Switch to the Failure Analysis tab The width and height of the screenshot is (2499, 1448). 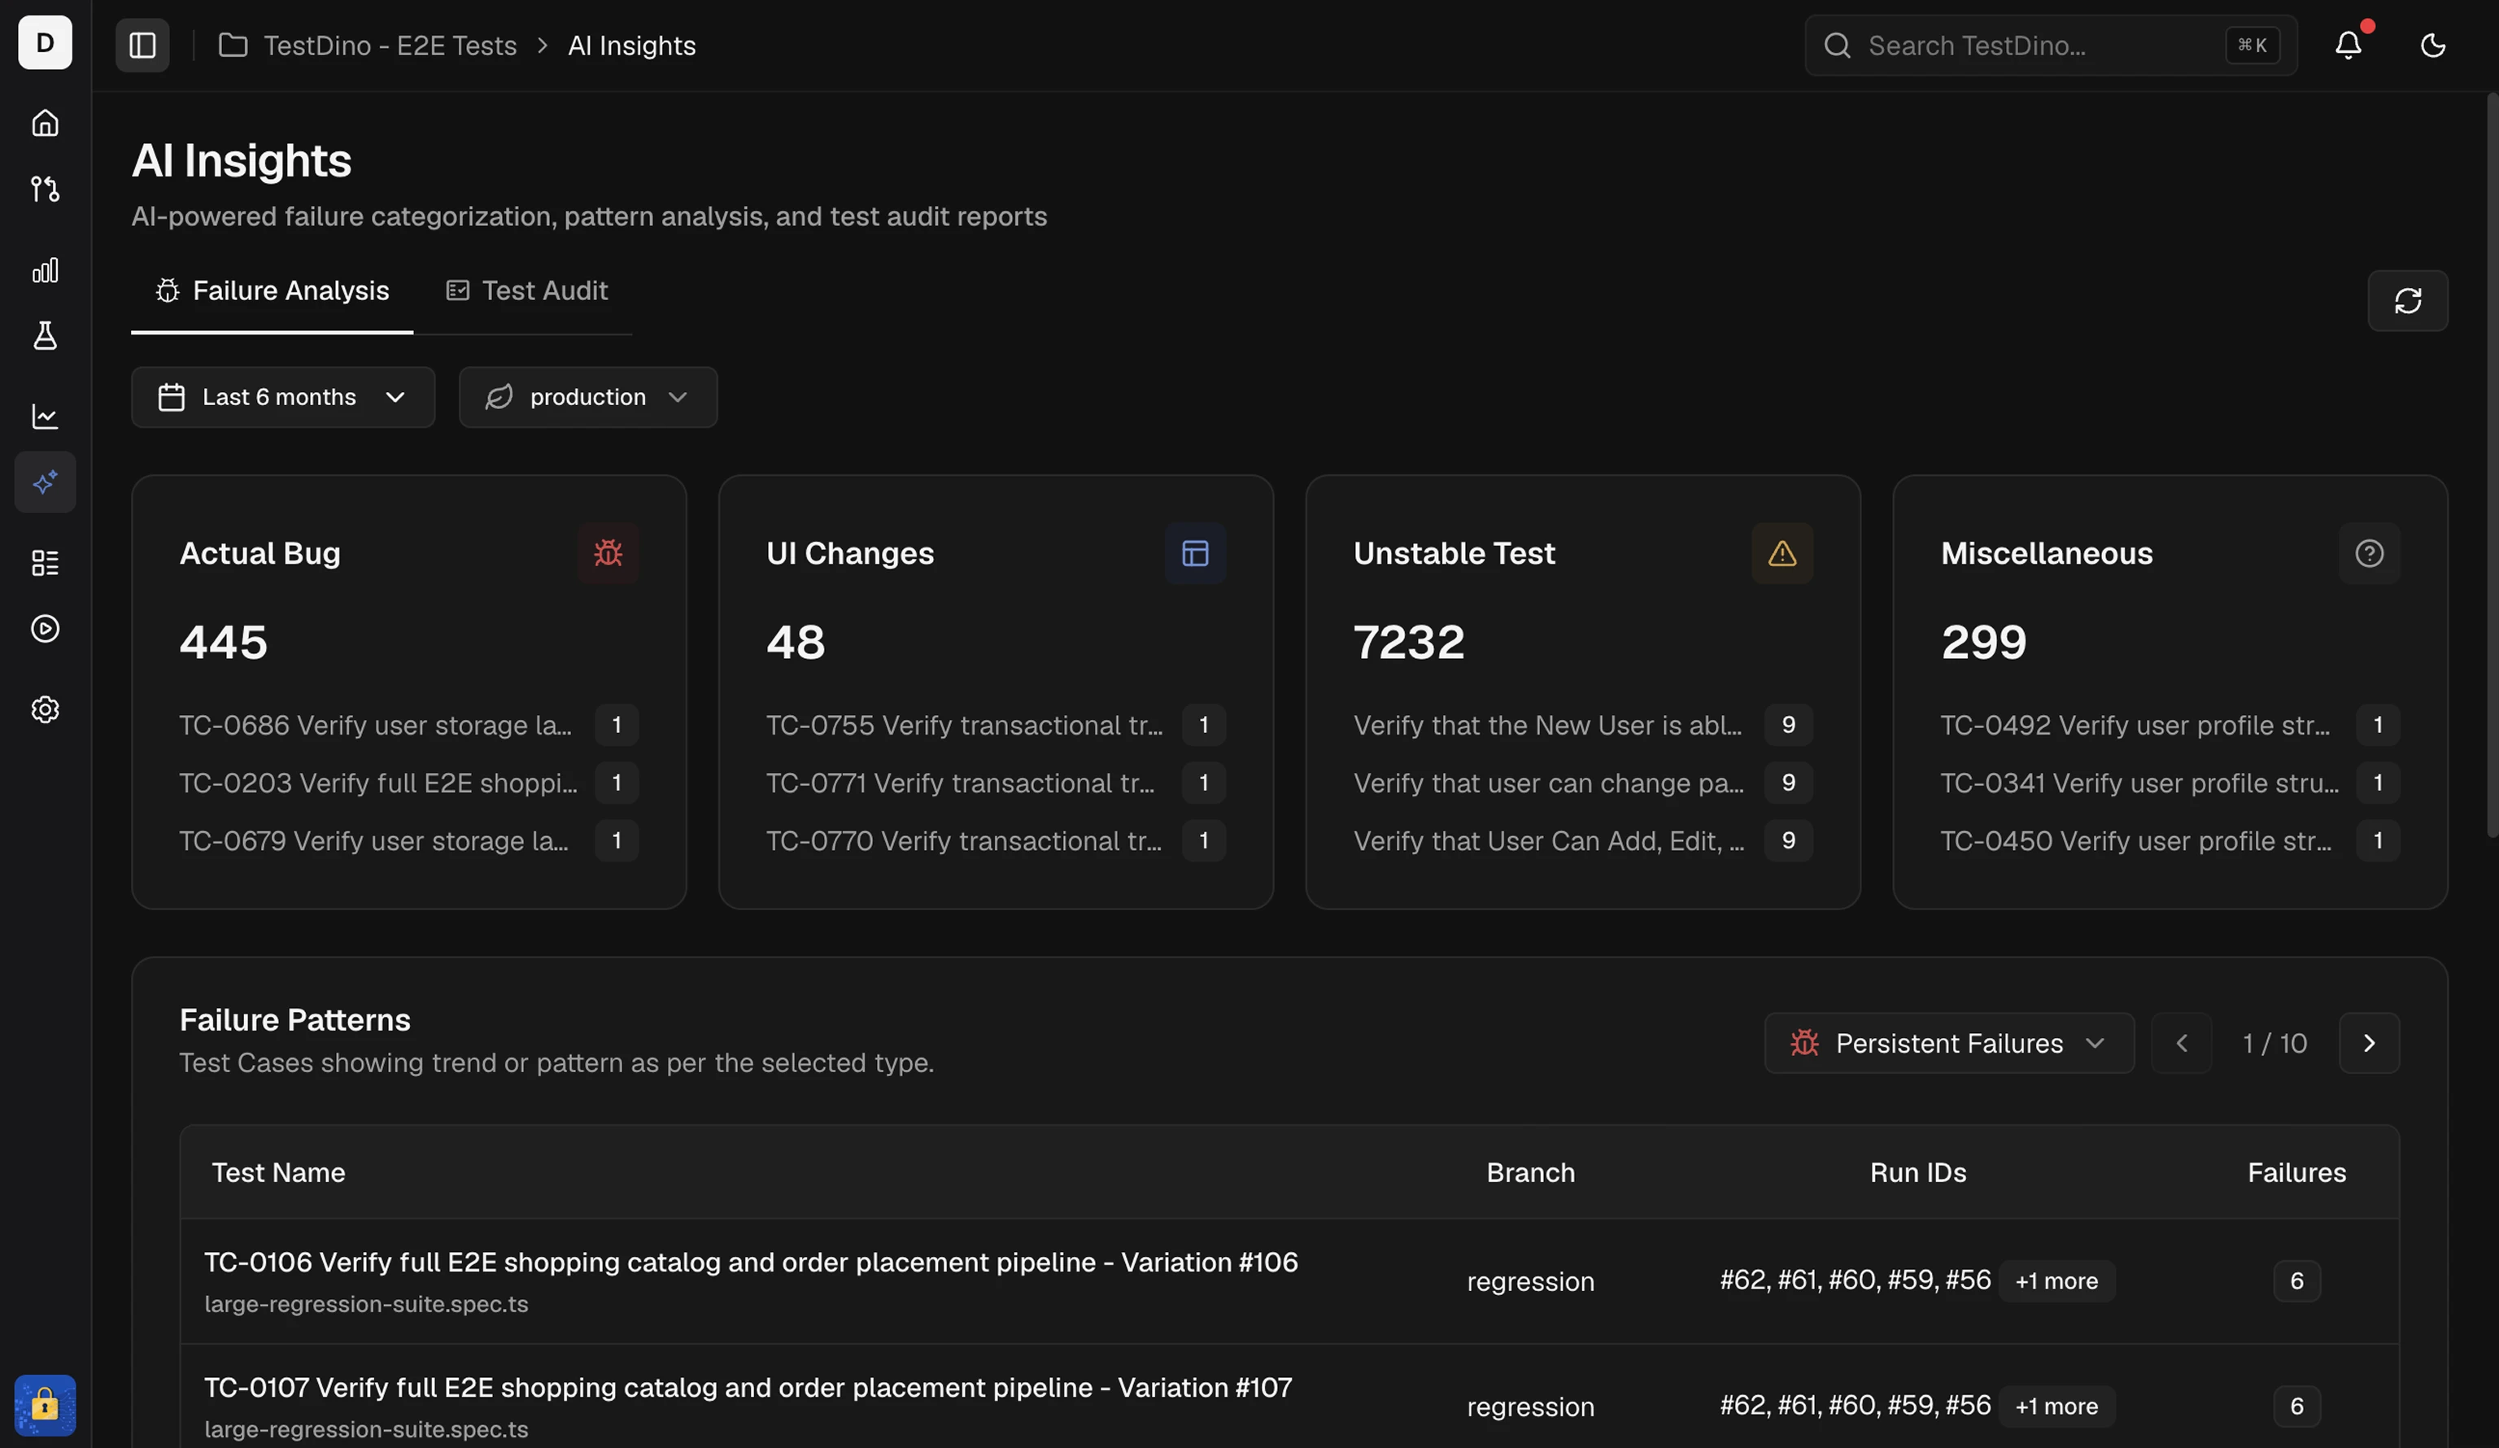[272, 290]
